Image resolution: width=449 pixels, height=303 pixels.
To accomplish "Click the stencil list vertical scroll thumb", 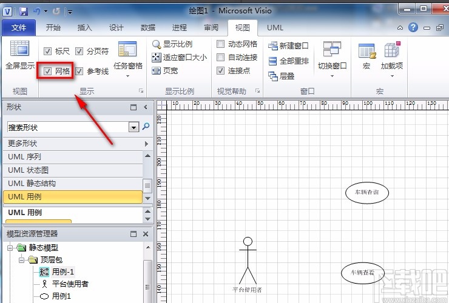I will tap(147, 186).
